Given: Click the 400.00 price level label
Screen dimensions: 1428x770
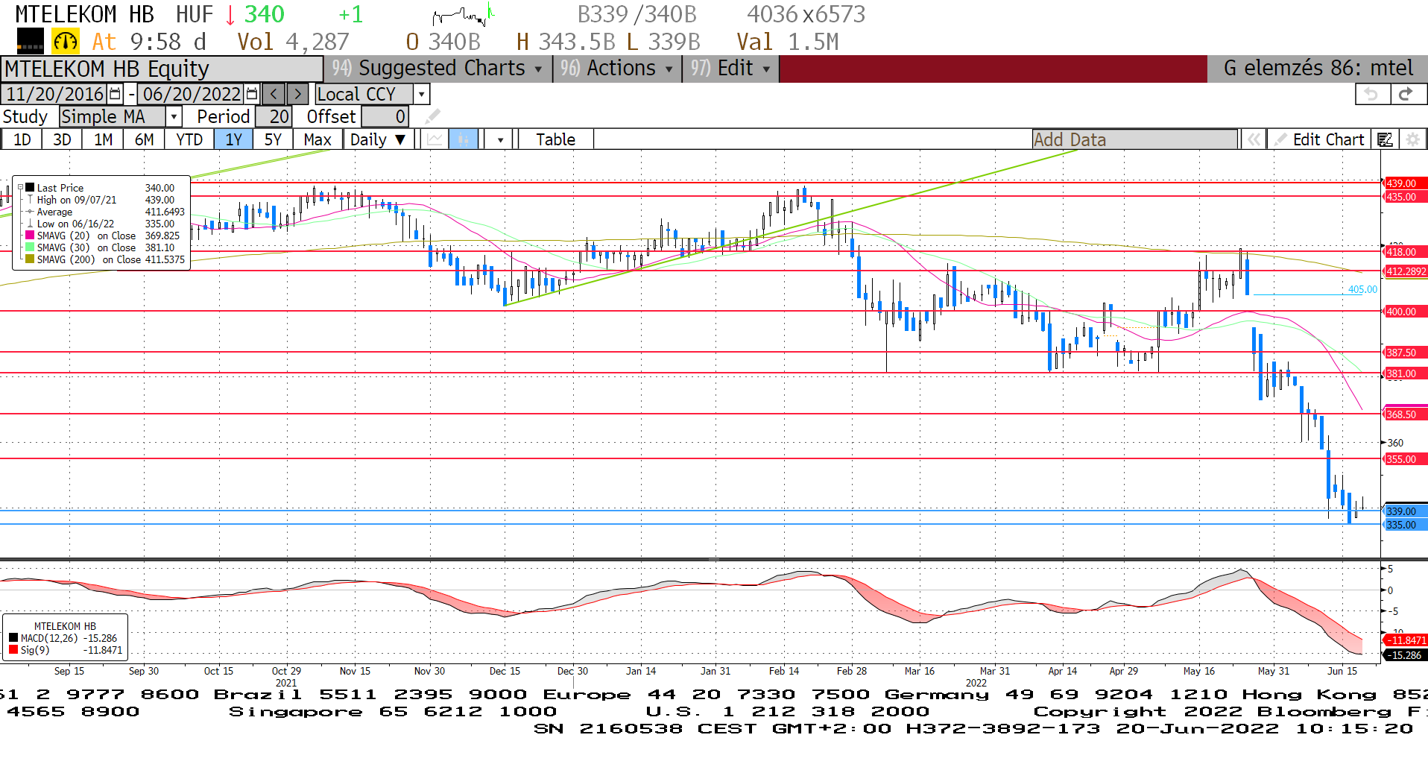Looking at the screenshot, I should [1405, 312].
